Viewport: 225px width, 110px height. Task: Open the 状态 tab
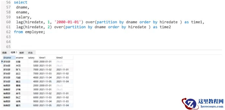point(30,53)
